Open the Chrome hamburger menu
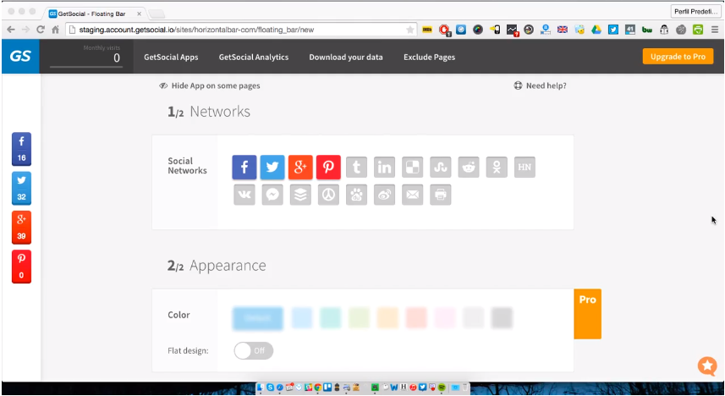Viewport: 725px width, 396px height. point(715,30)
